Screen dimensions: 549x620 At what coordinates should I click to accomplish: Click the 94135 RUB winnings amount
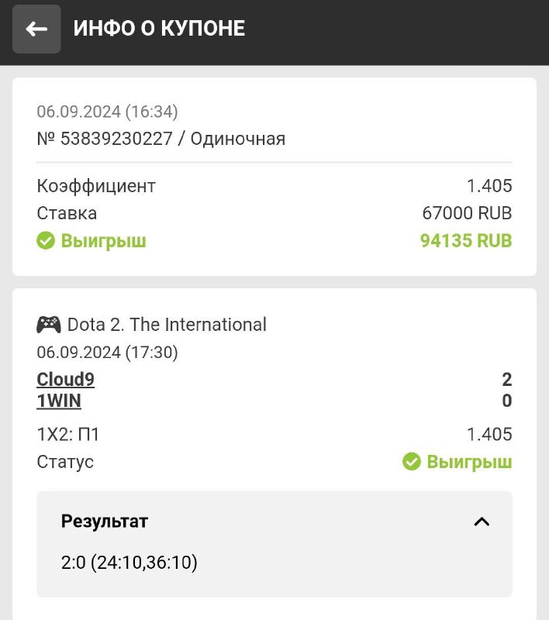(x=466, y=241)
